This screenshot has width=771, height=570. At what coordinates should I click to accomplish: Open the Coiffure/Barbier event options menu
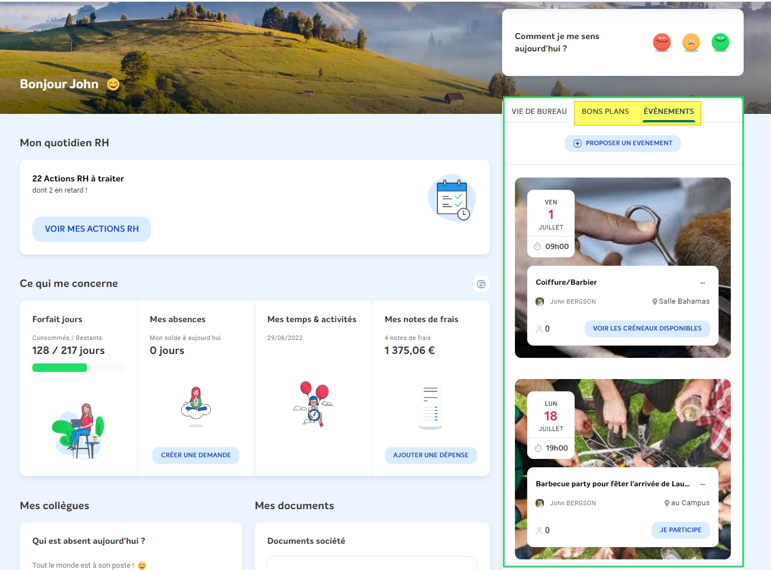pos(702,282)
